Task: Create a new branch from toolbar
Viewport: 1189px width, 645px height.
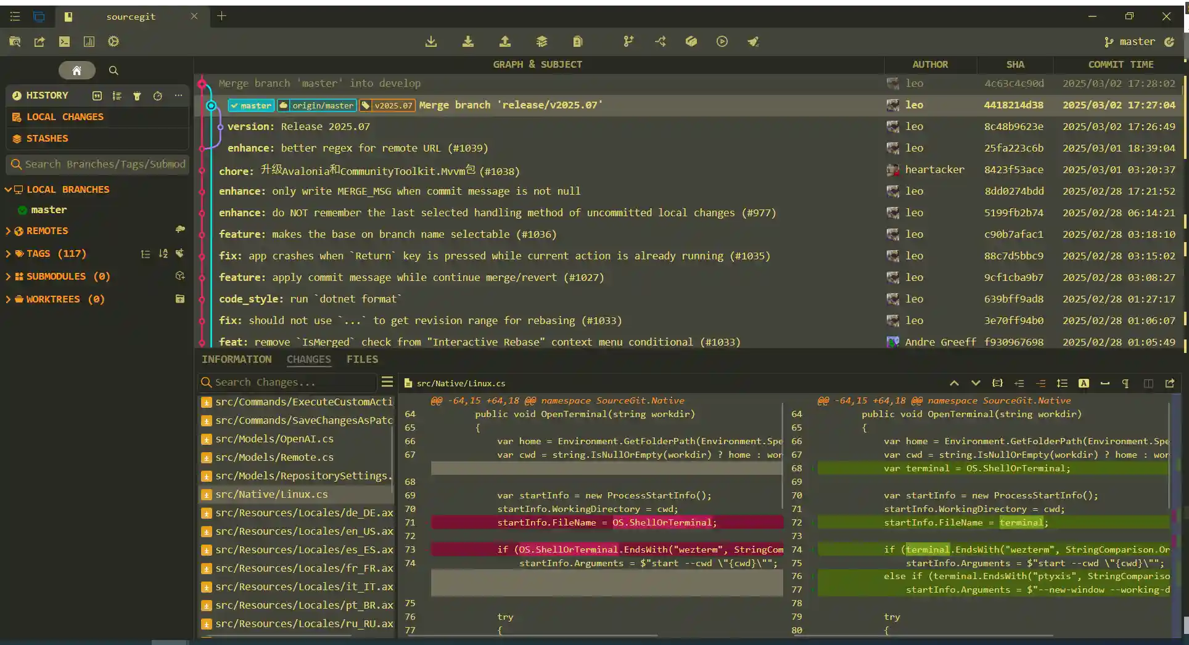Action: click(x=628, y=41)
